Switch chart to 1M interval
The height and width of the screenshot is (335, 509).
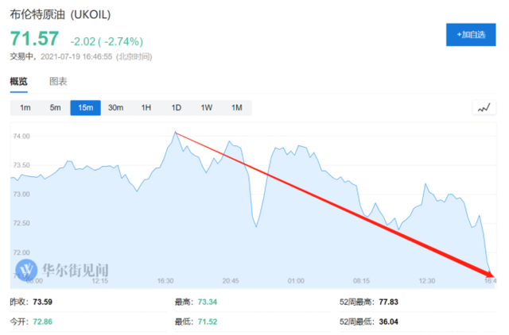(x=237, y=108)
